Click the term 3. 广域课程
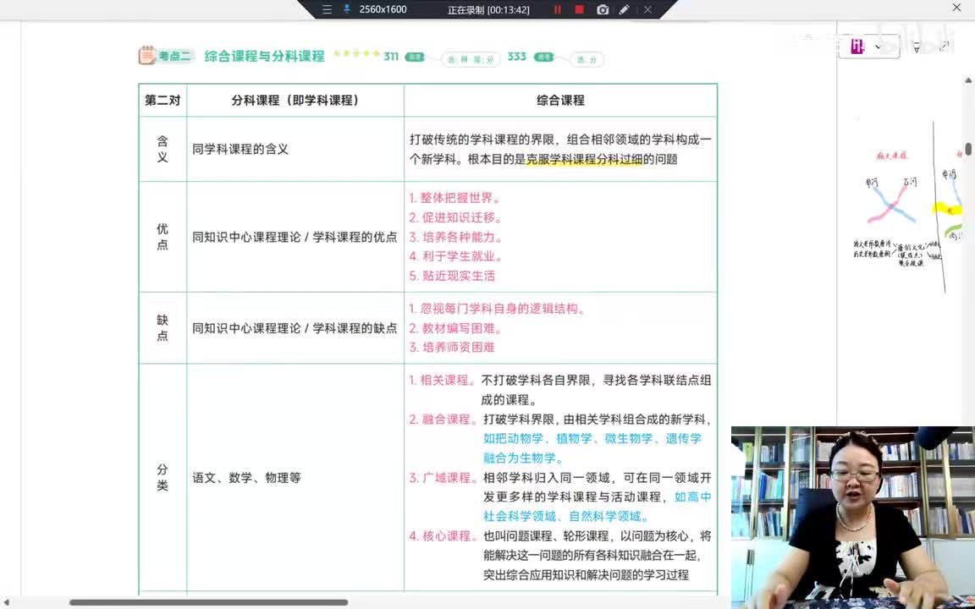975x609 pixels. [443, 478]
